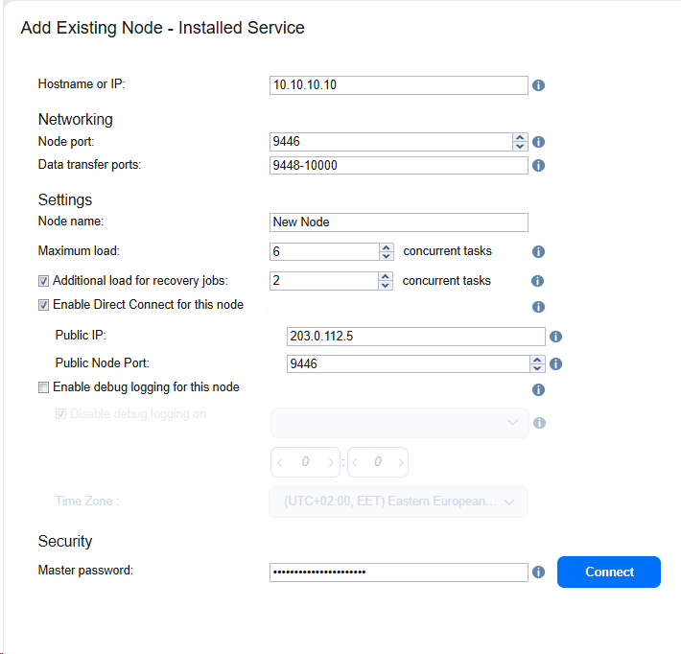This screenshot has width=681, height=654.
Task: Uncheck Additional load for recovery jobs
Action: pyautogui.click(x=43, y=281)
